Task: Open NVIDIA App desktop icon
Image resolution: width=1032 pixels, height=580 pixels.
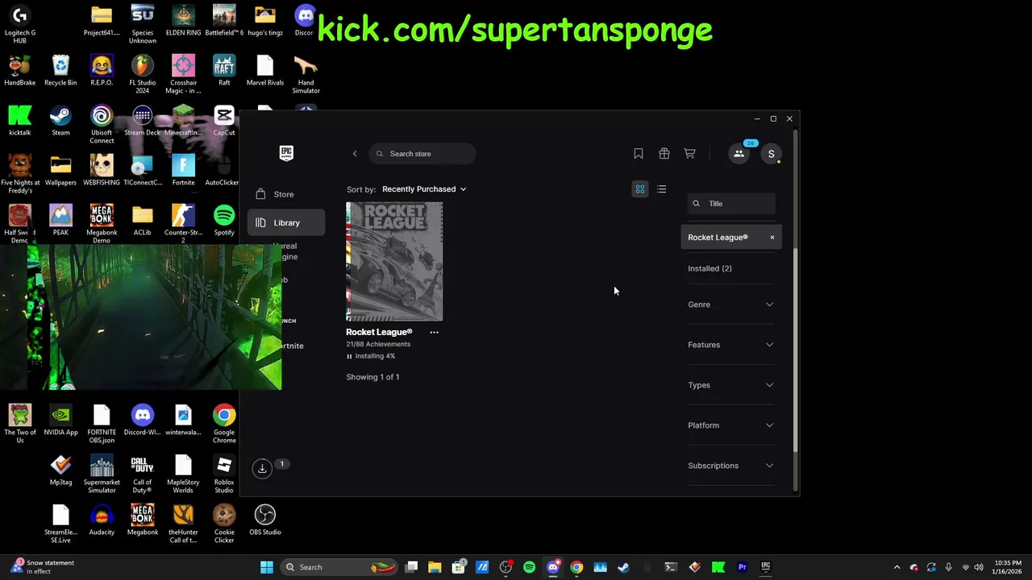Action: tap(60, 420)
